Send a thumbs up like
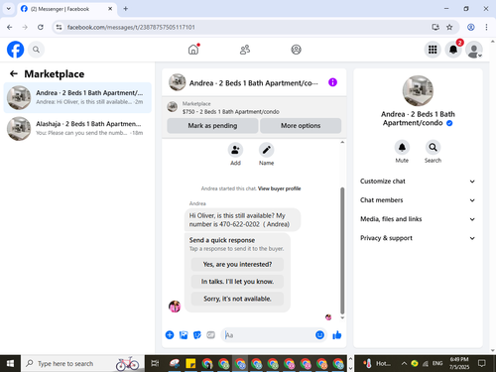Image resolution: width=496 pixels, height=372 pixels. tap(337, 335)
